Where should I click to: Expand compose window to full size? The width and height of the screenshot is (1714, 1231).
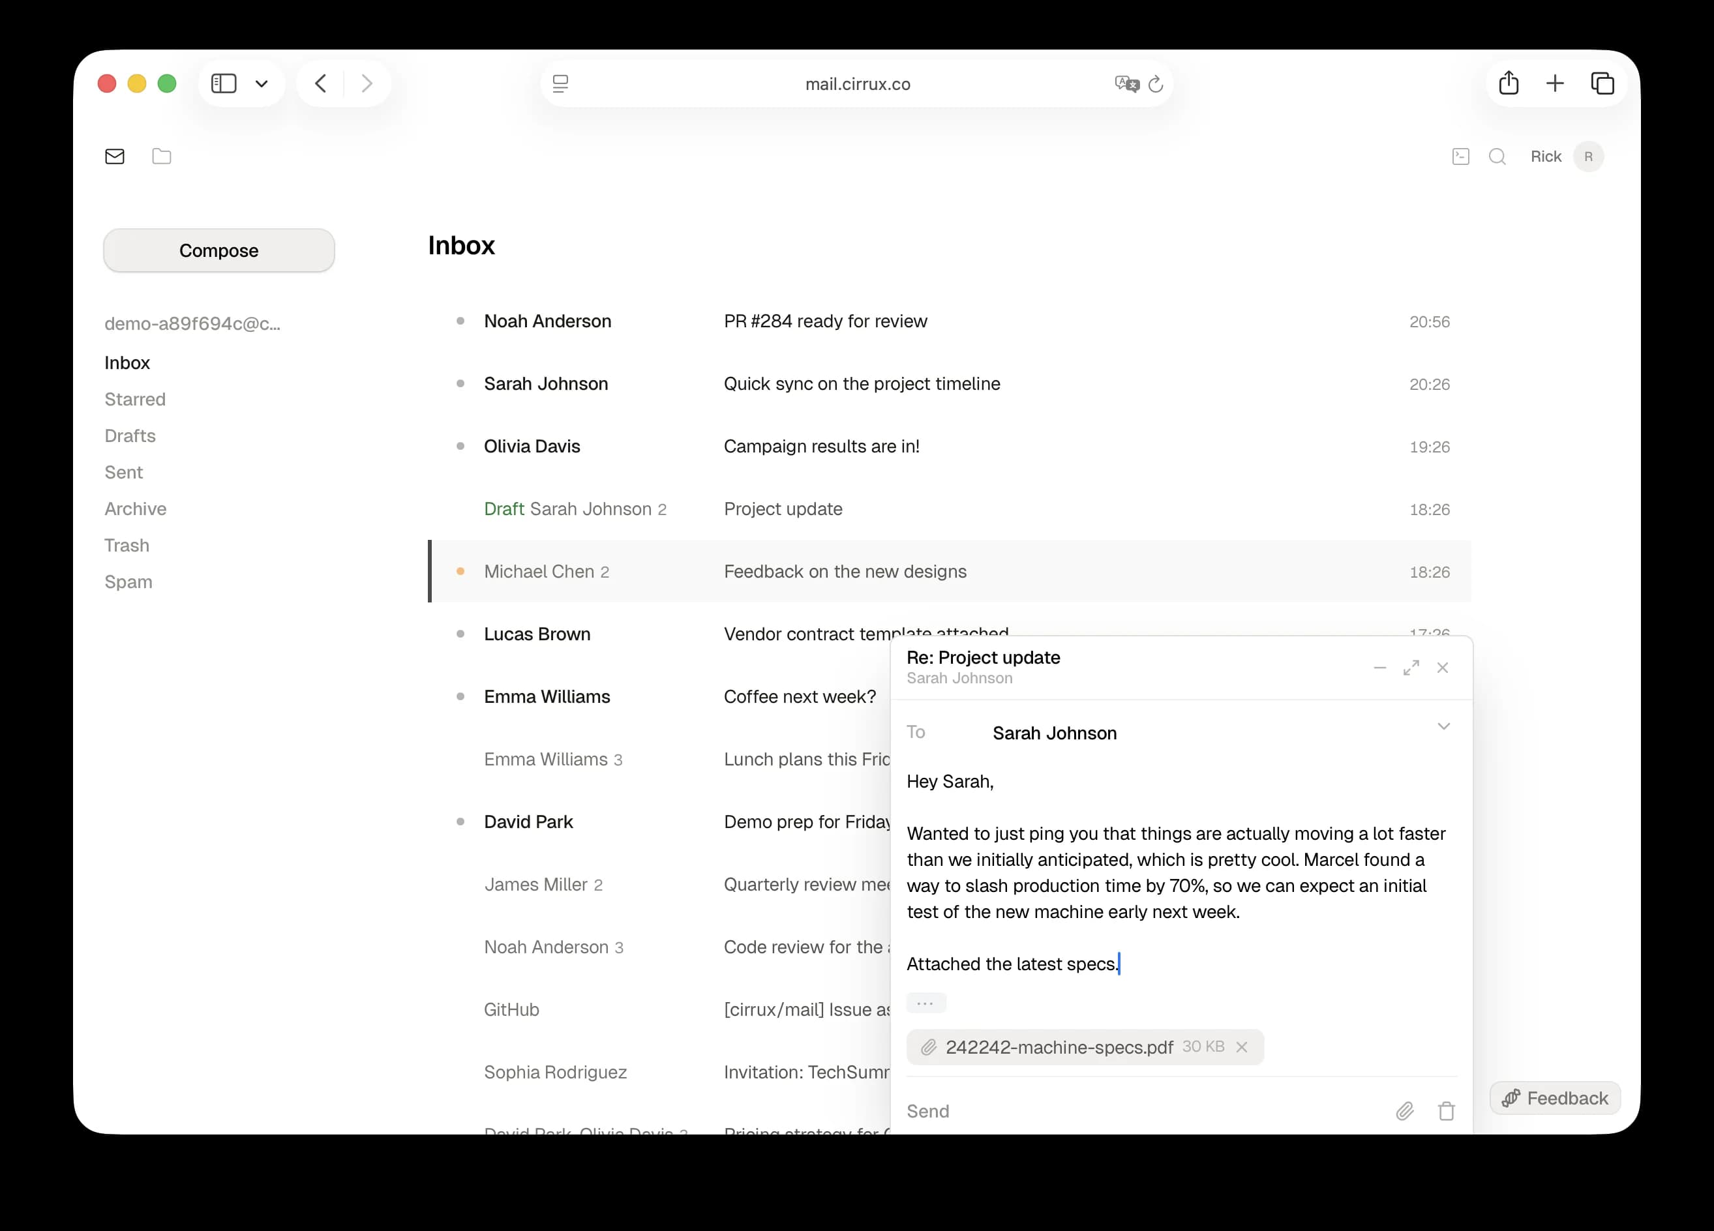[1411, 668]
